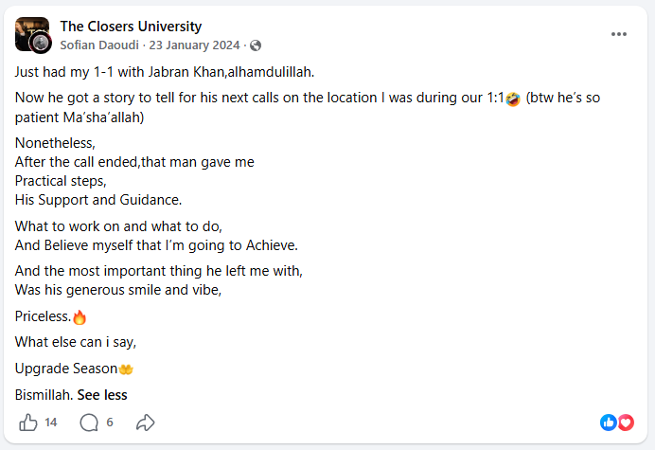Collapse the post with See less
The image size is (655, 450).
tap(102, 395)
